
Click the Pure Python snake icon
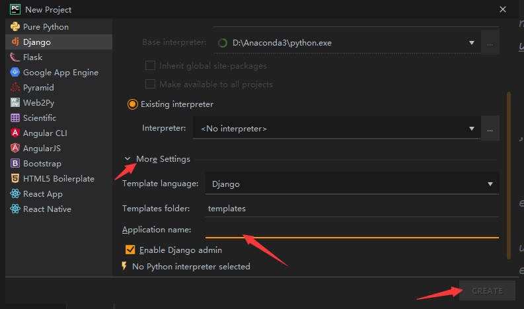click(15, 26)
